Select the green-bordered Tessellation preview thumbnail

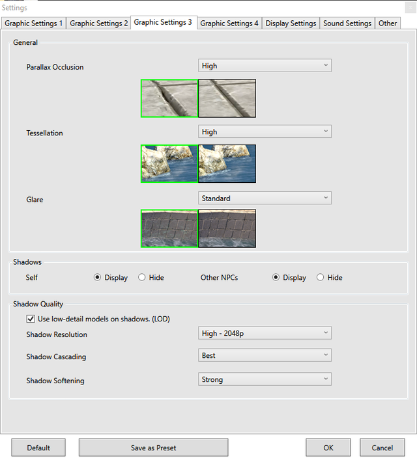169,164
